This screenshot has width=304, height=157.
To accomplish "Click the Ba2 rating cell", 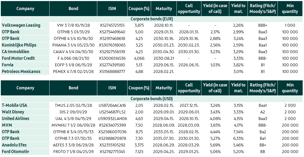I will [263, 132].
